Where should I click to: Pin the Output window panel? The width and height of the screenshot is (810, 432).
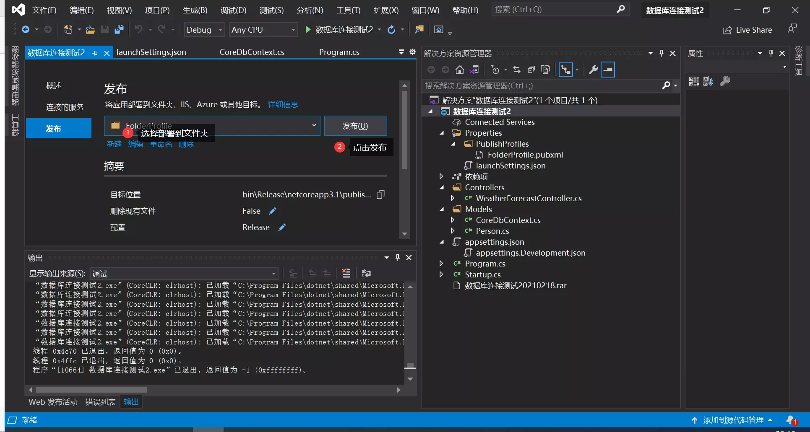tap(398, 258)
